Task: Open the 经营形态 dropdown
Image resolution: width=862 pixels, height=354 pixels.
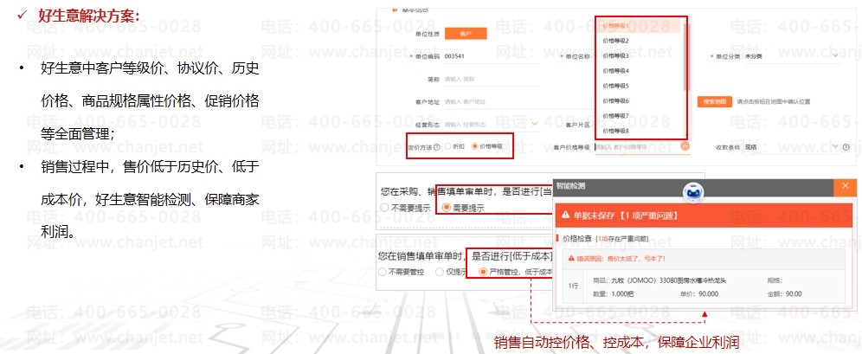Action: click(x=534, y=124)
